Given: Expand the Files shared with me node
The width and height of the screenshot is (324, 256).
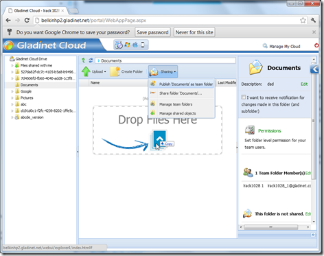Looking at the screenshot, I should (x=12, y=65).
